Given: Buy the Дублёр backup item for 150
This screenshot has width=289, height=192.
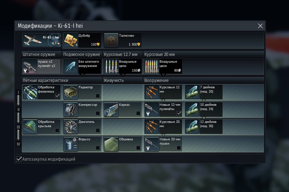Looking at the screenshot, I should point(82,40).
